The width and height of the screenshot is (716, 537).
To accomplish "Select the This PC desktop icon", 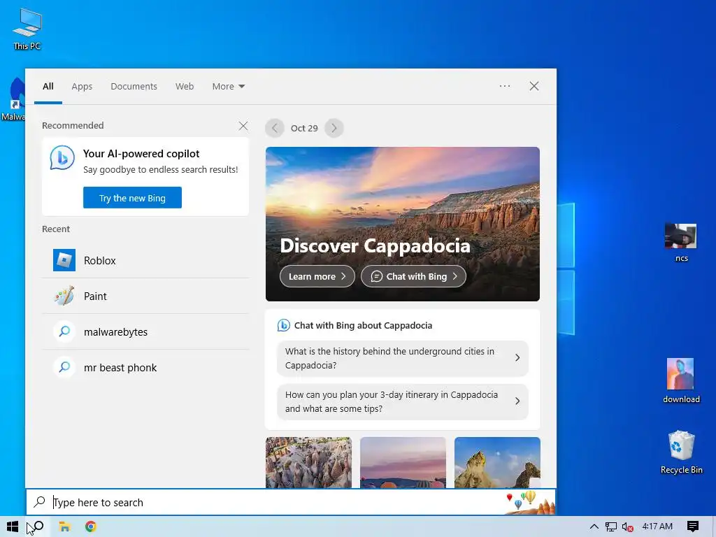I will pyautogui.click(x=27, y=29).
